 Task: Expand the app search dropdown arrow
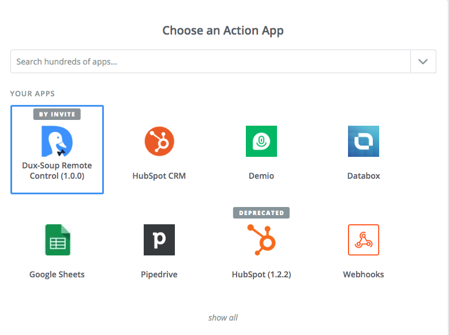tap(423, 62)
